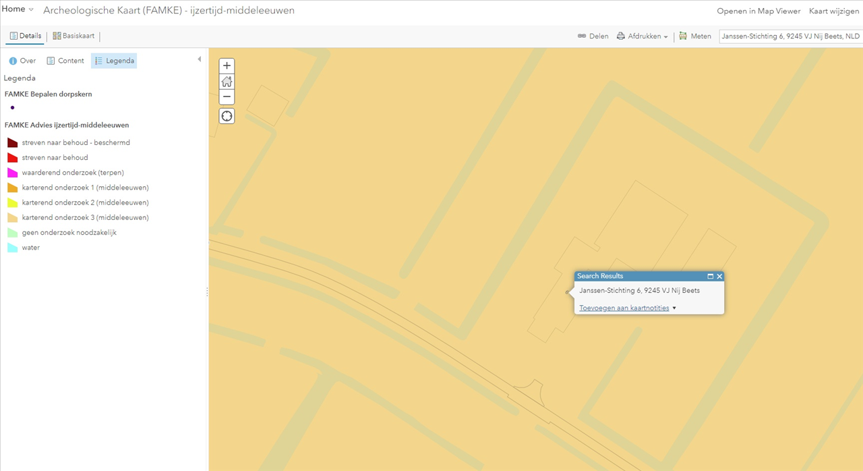Viewport: 863px width, 471px height.
Task: Show the Content layer list
Action: (x=65, y=61)
